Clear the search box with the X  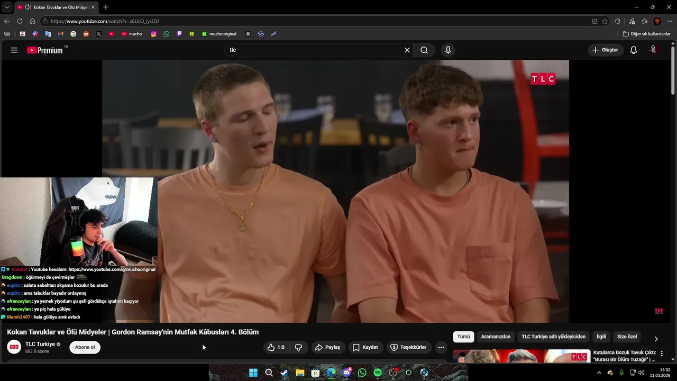[x=407, y=50]
